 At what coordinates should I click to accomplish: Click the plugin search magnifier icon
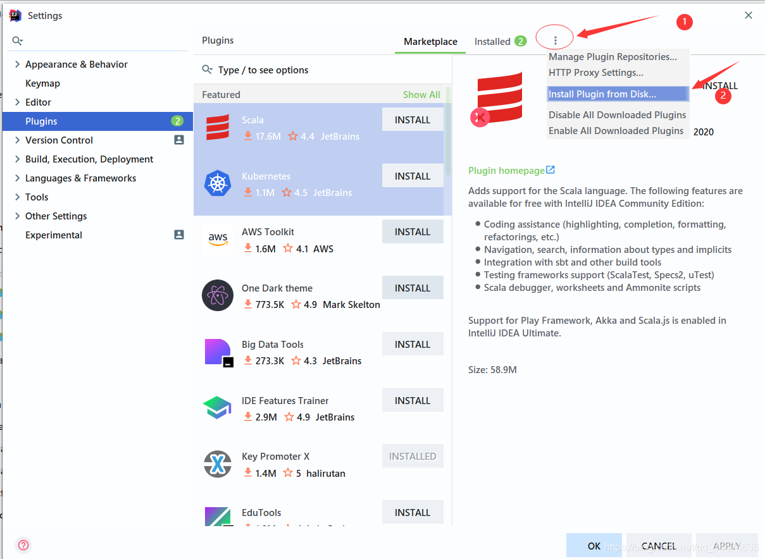[208, 70]
